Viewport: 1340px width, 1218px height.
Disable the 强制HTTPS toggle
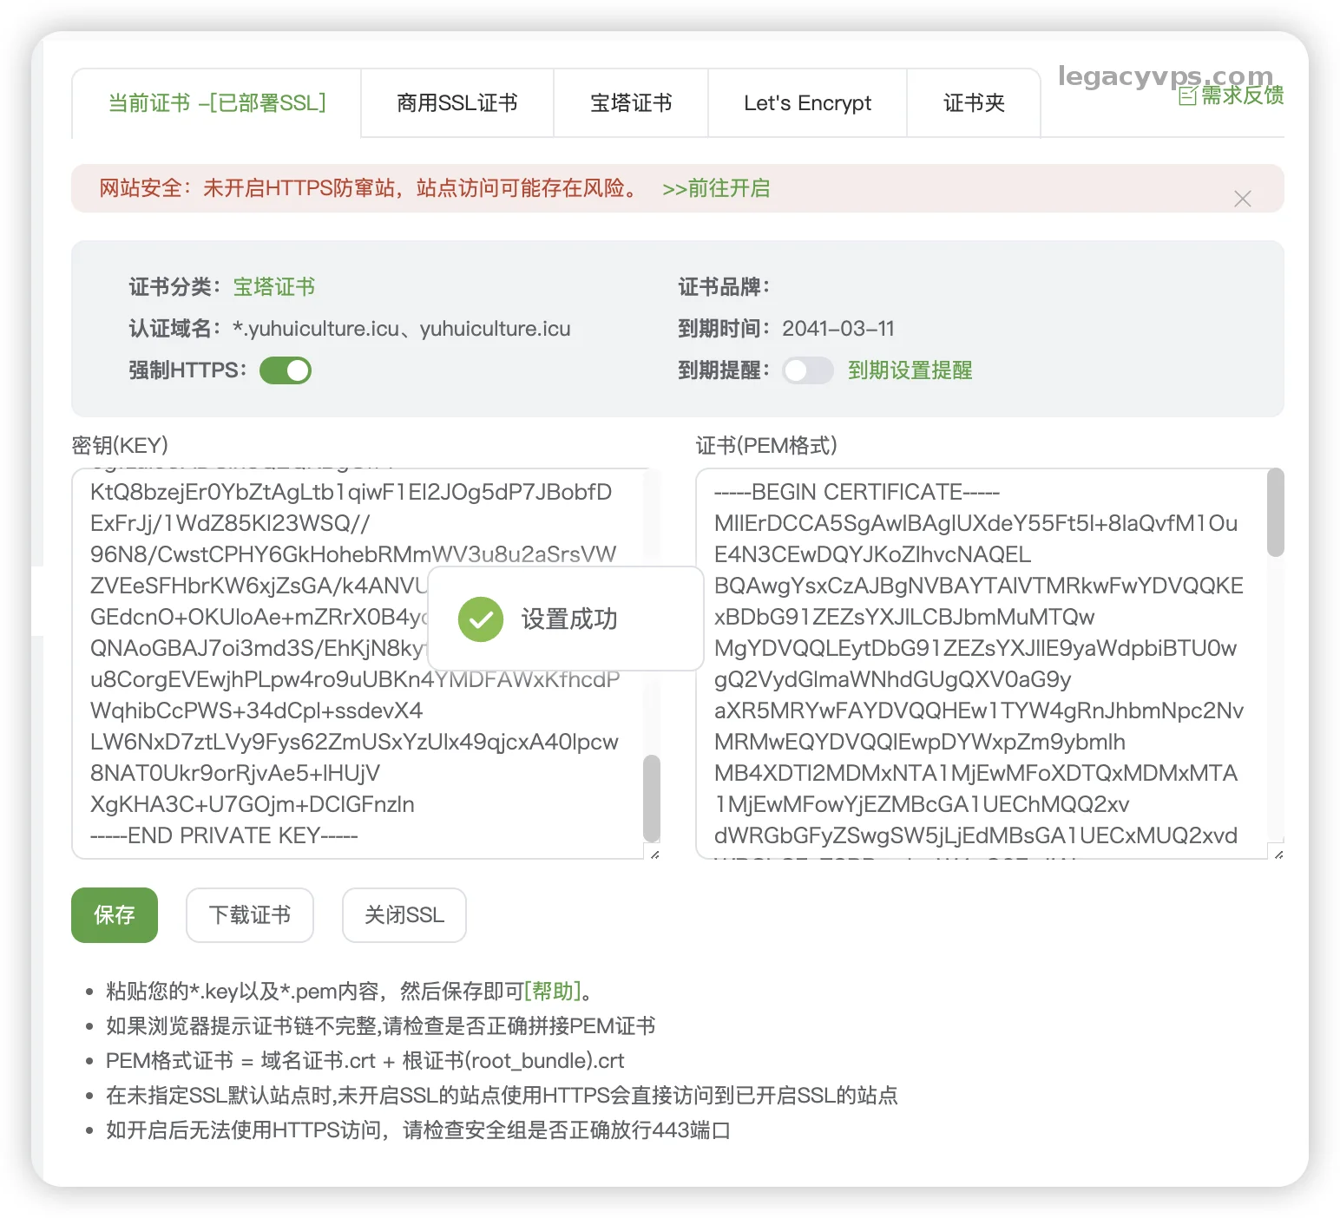click(286, 370)
